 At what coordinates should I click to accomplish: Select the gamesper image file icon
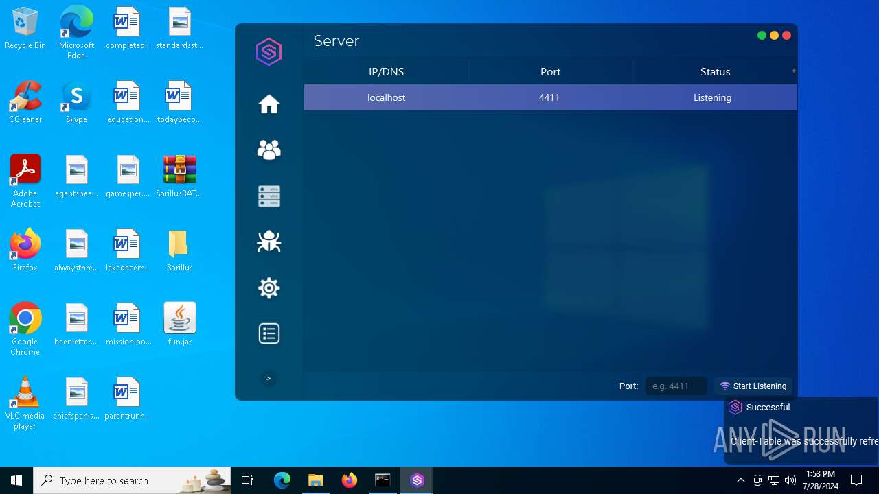point(128,176)
